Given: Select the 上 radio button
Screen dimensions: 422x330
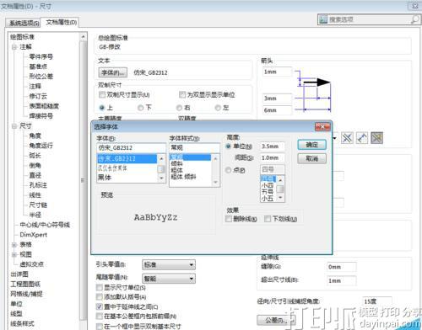Looking at the screenshot, I should coord(102,108).
